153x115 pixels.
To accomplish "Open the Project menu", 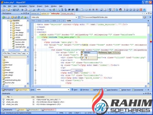I will pos(39,6).
